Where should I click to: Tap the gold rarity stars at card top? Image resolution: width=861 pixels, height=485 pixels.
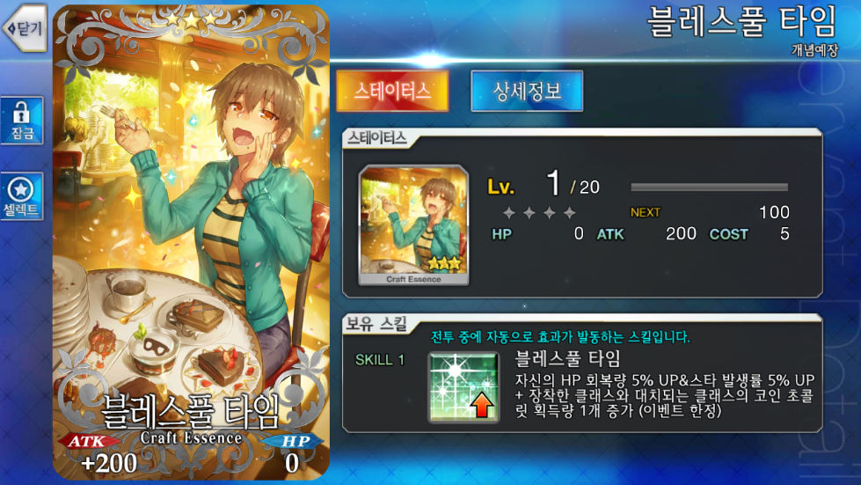point(191,20)
